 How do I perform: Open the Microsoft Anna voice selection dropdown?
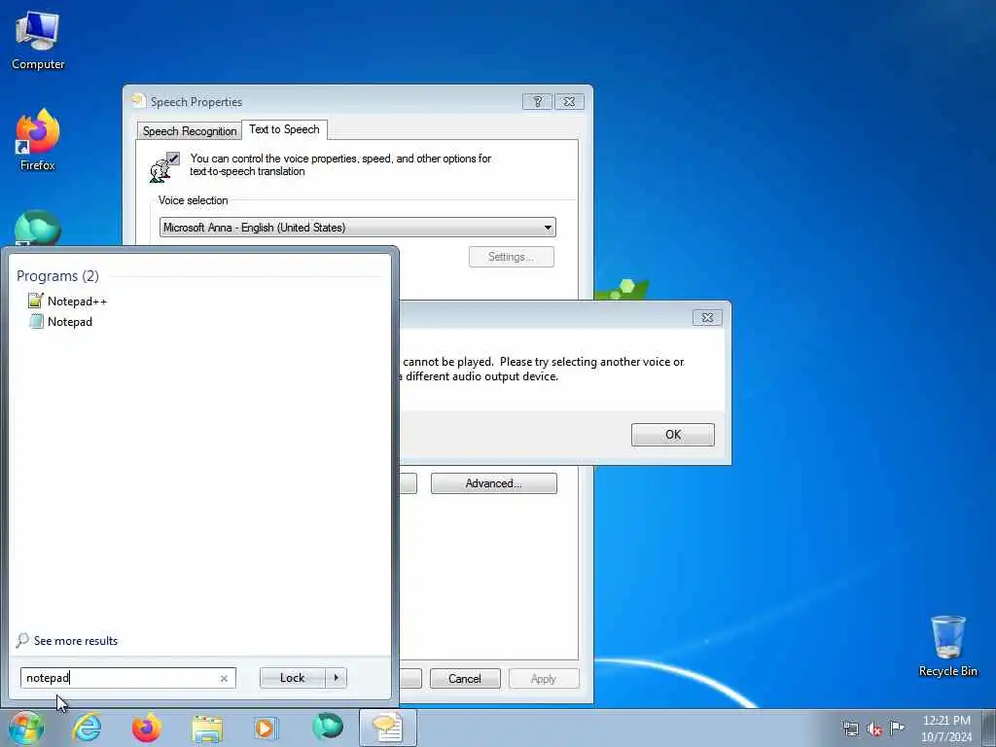click(358, 228)
